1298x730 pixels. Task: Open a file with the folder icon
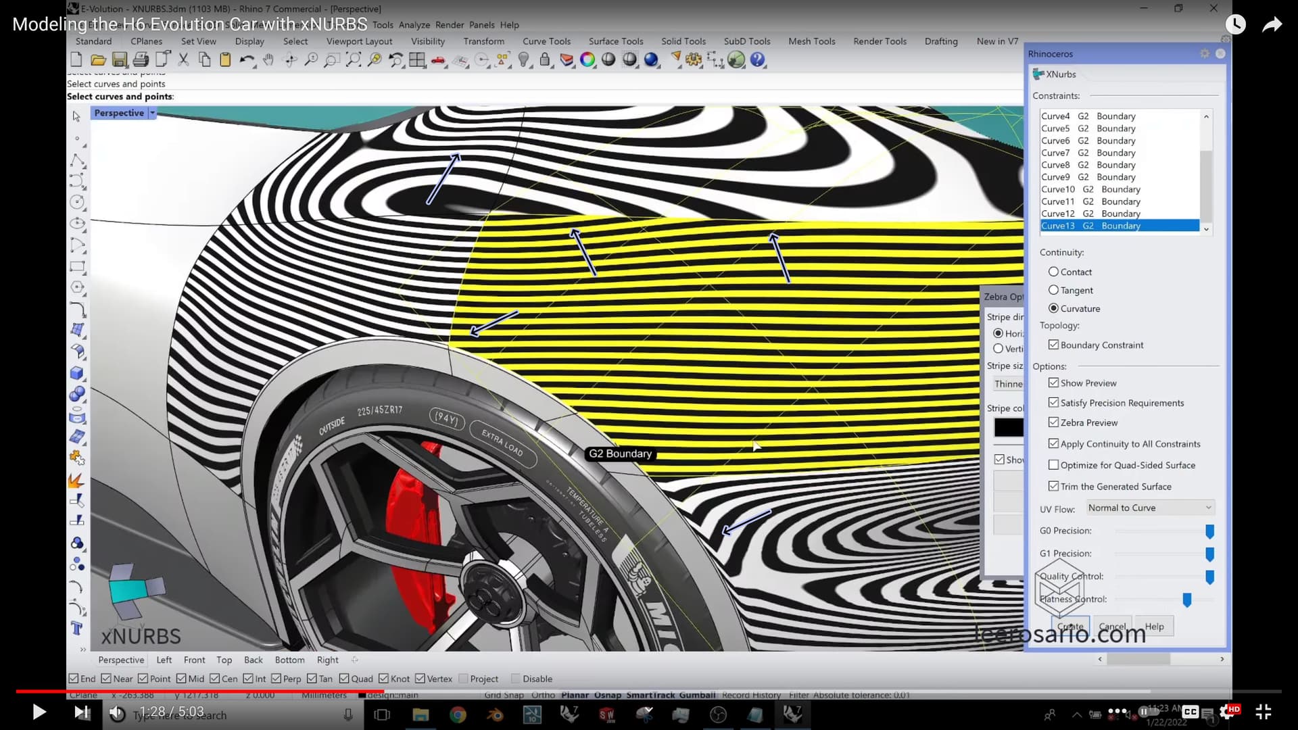pos(98,60)
